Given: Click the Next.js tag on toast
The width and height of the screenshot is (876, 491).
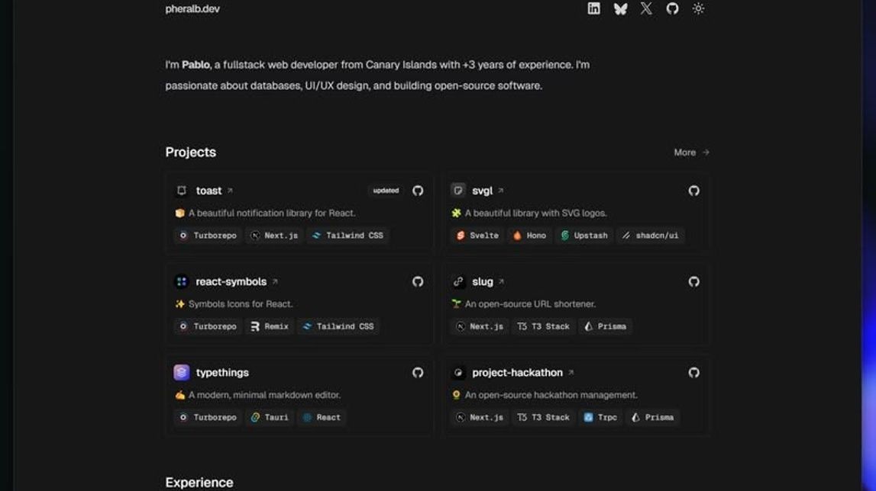Looking at the screenshot, I should pos(274,236).
